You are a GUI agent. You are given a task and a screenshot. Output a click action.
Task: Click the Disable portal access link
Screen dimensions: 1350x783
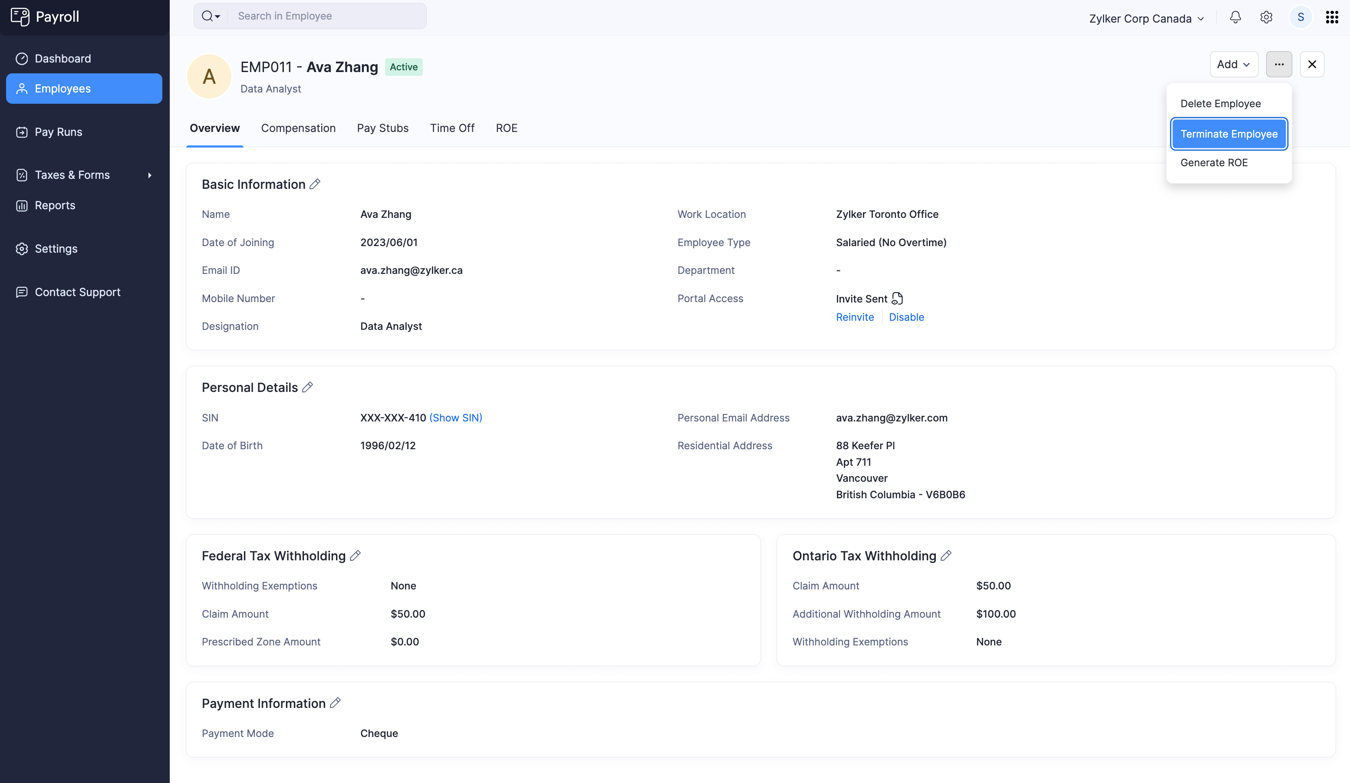pyautogui.click(x=906, y=317)
